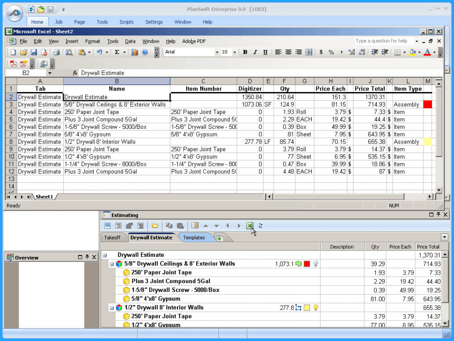This screenshot has width=454, height=341.
Task: Click Excel's Open folder icon
Action: pos(23,52)
